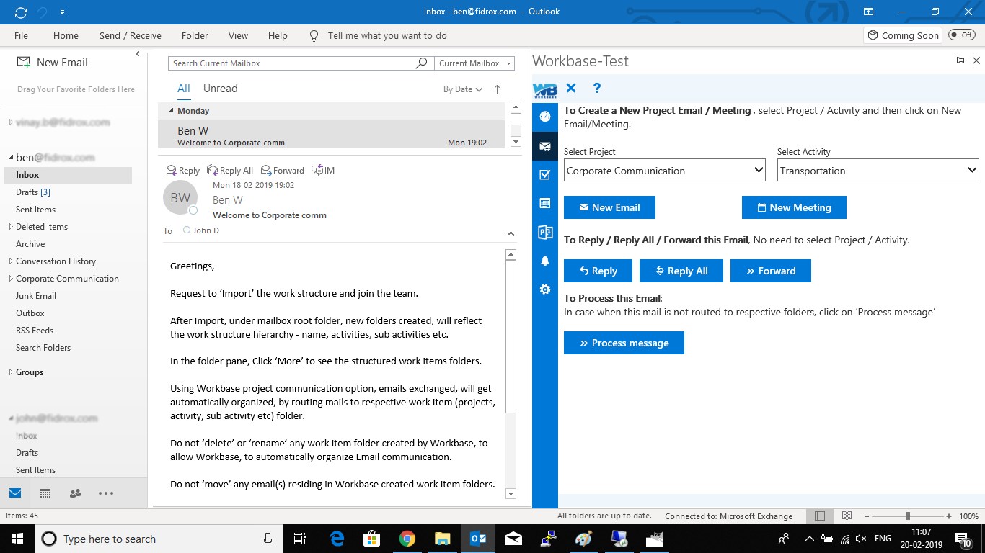This screenshot has height=553, width=985.
Task: Open the Select Activity dropdown
Action: click(x=878, y=171)
